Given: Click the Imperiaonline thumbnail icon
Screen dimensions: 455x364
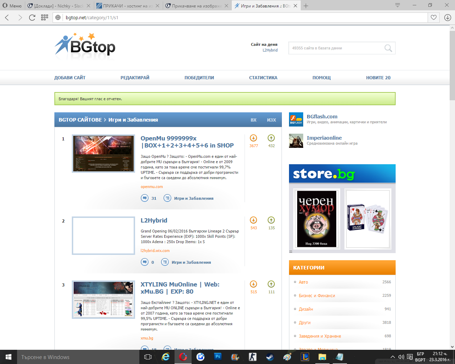Looking at the screenshot, I should coord(296,141).
